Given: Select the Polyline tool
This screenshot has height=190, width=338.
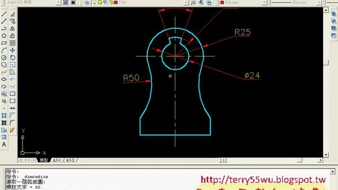Looking at the screenshot, I should coord(4,28).
